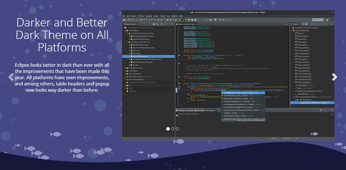Select ZipPosixPermissionFixer.java file

click(x=143, y=62)
